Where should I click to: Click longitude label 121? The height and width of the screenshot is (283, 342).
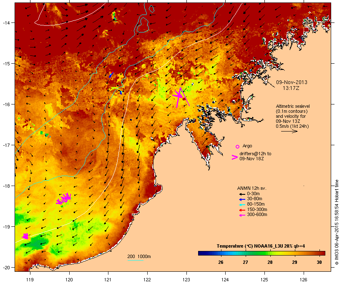click(108, 280)
